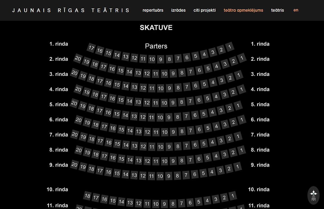Open the repertuārs menu
The height and width of the screenshot is (209, 324).
point(153,10)
